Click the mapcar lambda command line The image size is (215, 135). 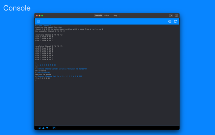(60, 76)
